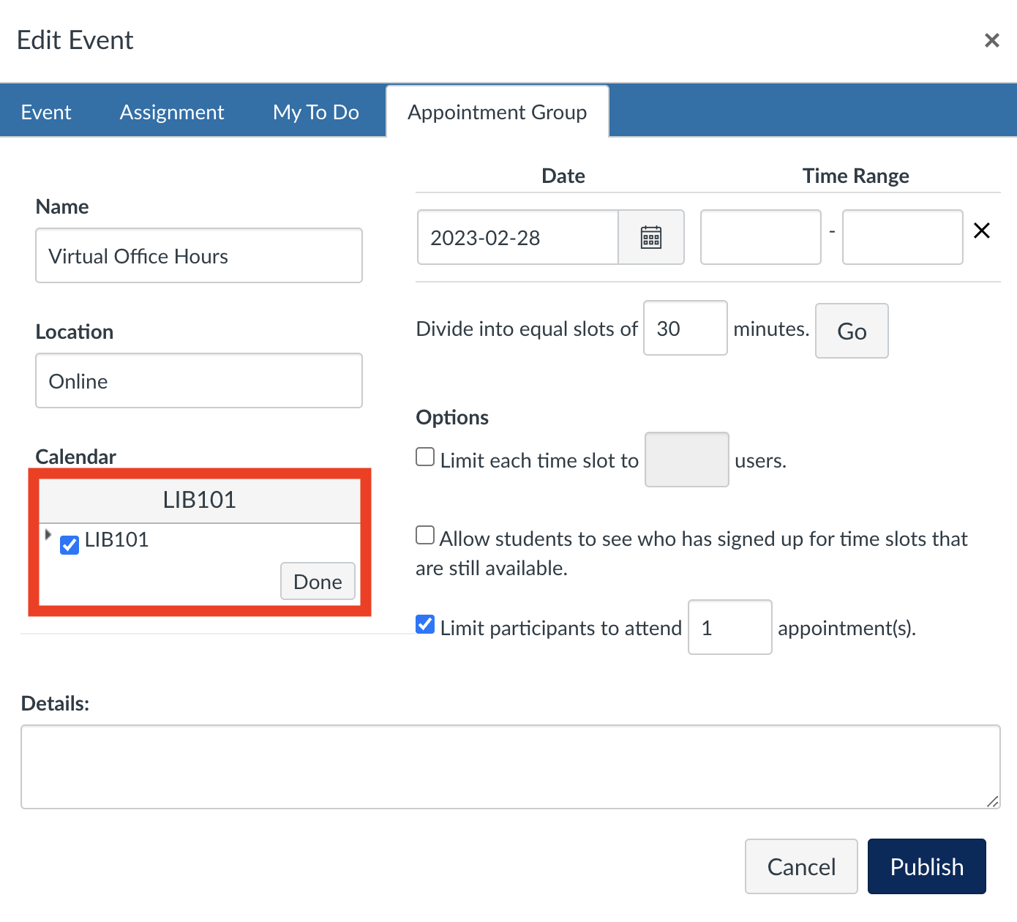Expand the LIB101 calendar tree arrow

[x=48, y=534]
